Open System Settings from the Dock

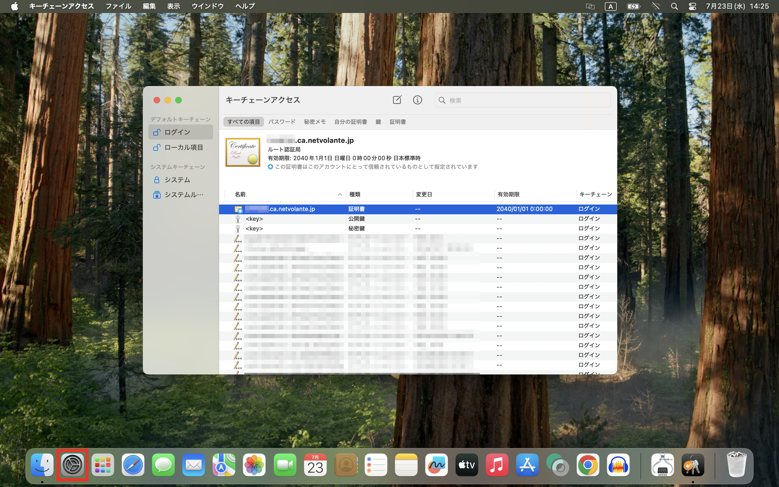coord(72,465)
